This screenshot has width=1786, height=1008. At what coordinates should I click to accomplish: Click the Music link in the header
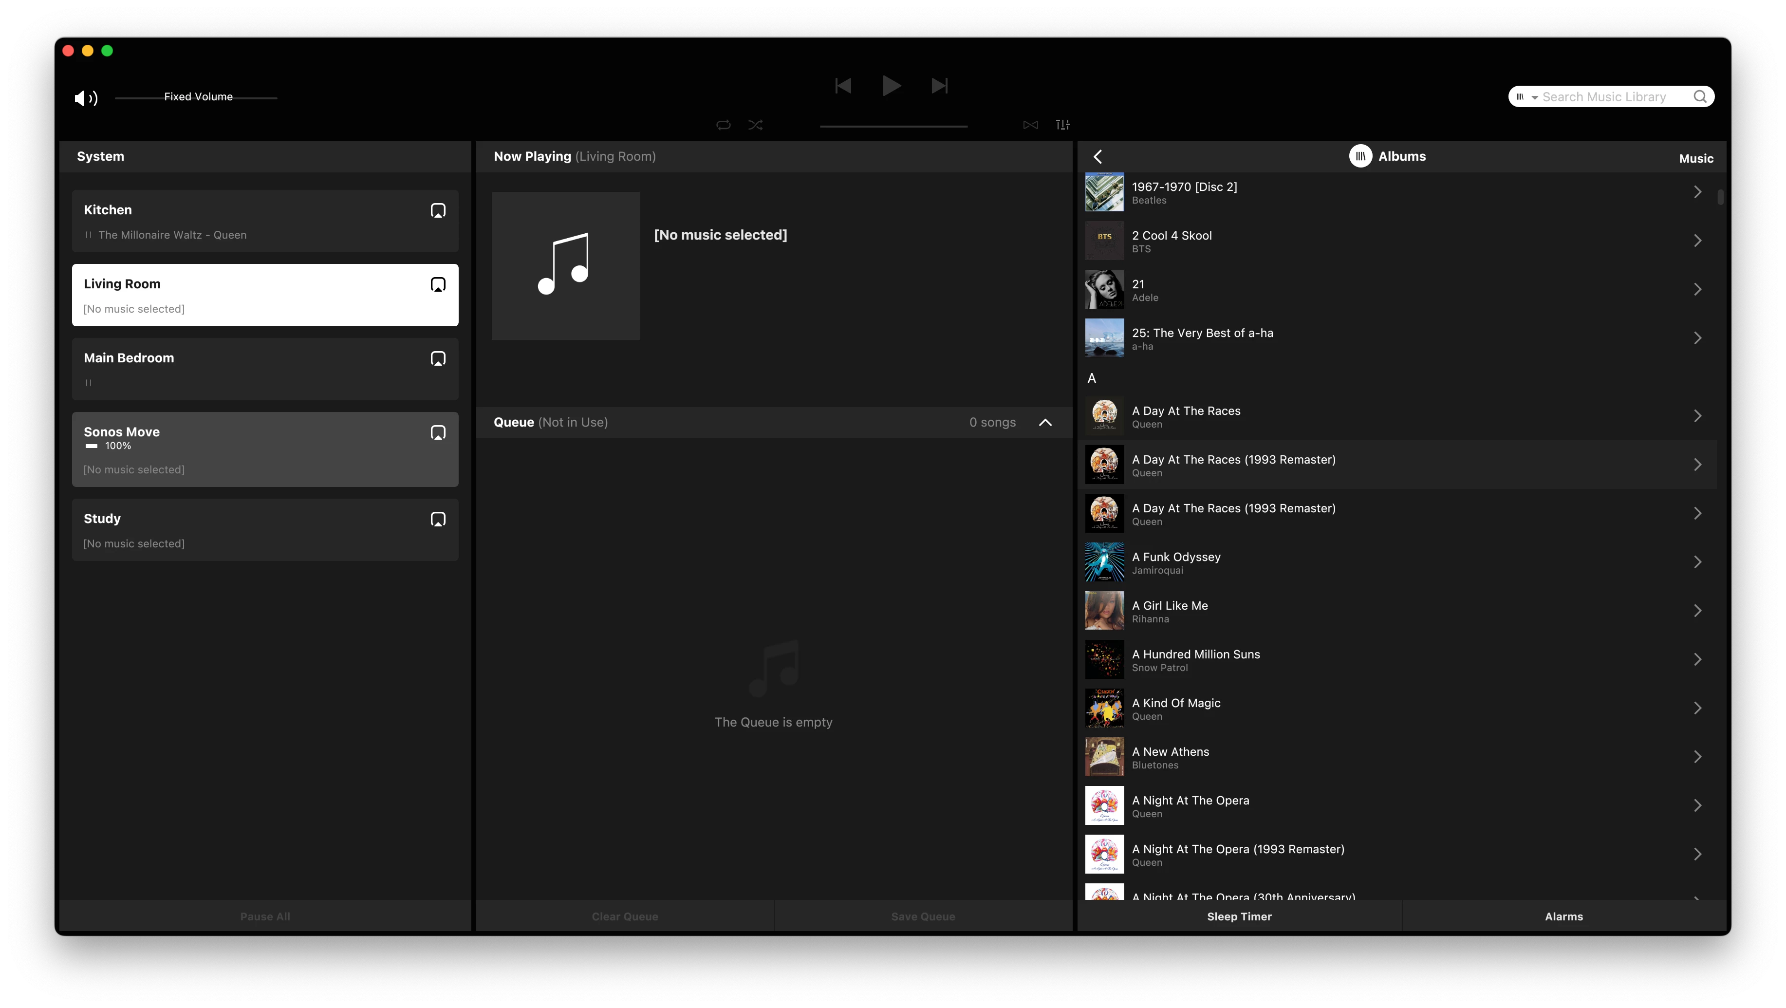(x=1696, y=159)
